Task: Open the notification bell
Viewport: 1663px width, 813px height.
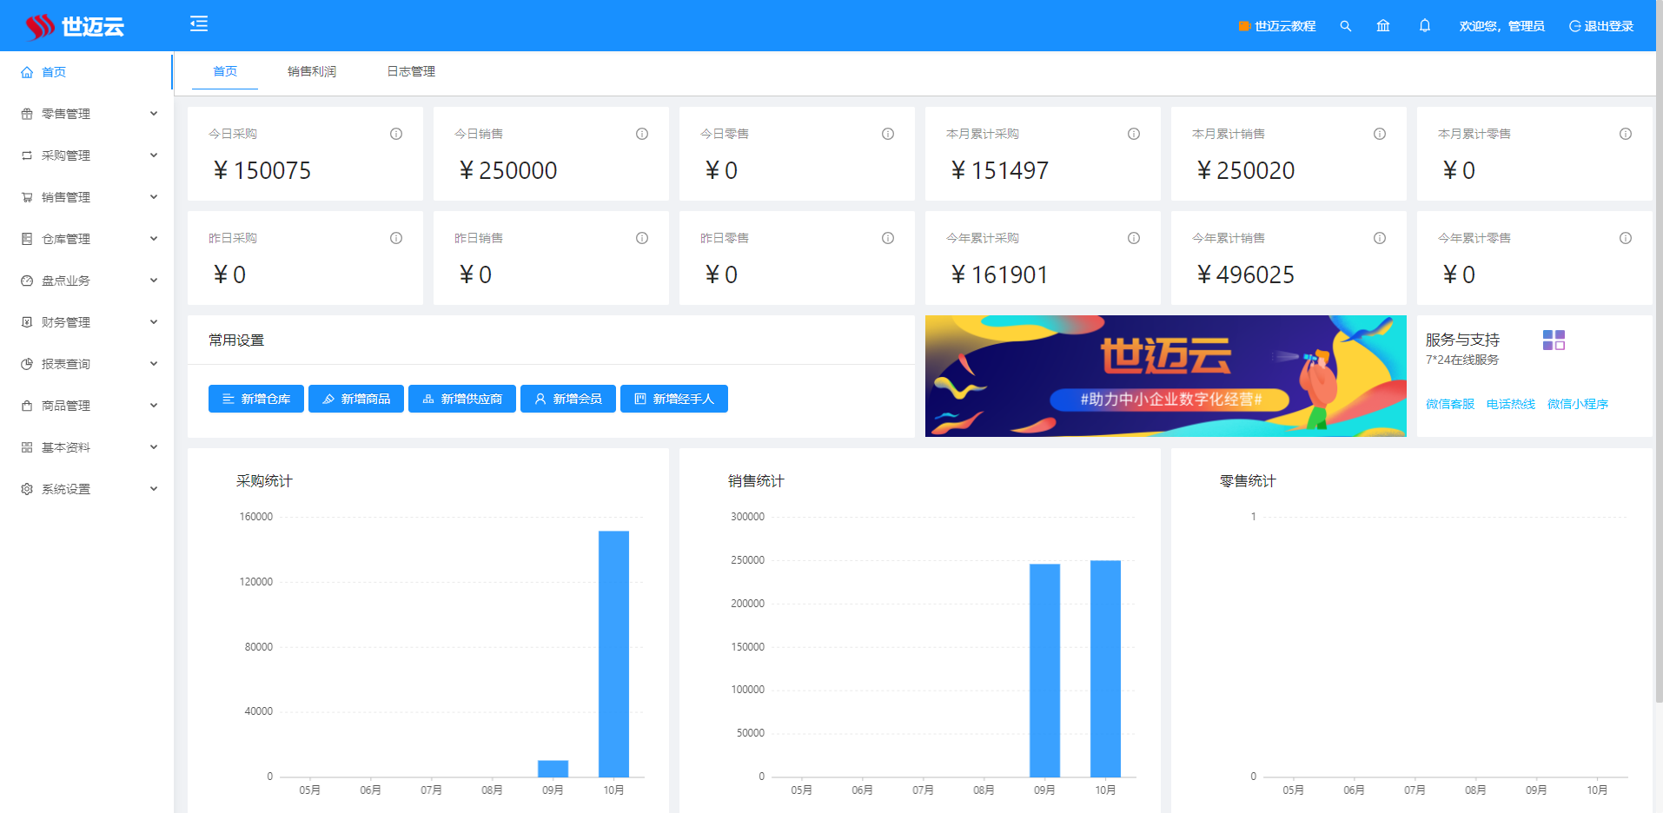Action: [x=1425, y=26]
